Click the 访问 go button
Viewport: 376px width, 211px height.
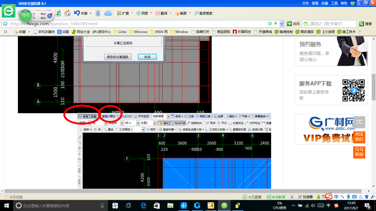(293, 24)
